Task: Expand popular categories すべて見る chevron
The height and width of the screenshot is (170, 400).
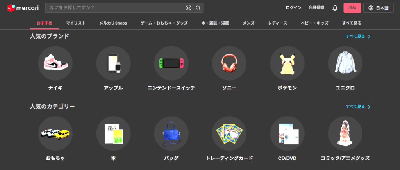Action: click(x=369, y=106)
